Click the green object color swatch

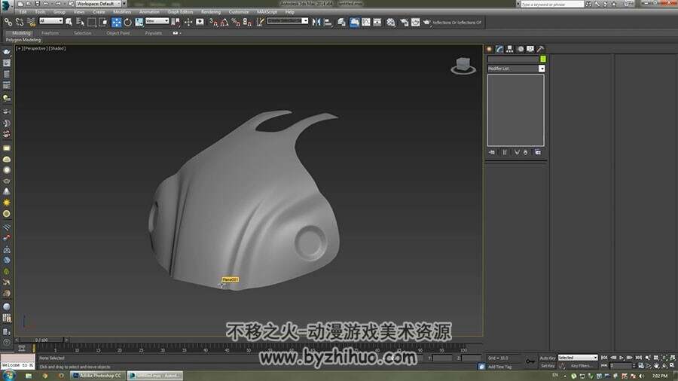click(x=543, y=59)
